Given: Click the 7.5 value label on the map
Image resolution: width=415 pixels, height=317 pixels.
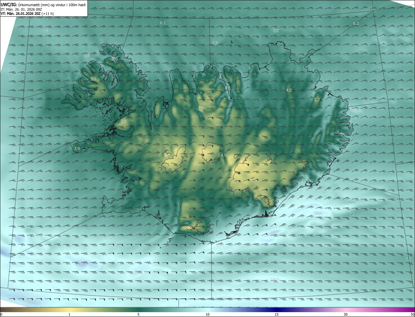Looking at the screenshot, I should tap(245, 260).
